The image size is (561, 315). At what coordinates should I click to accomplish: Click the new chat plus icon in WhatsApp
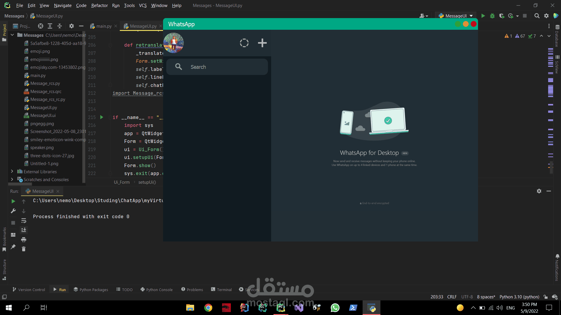(x=262, y=43)
